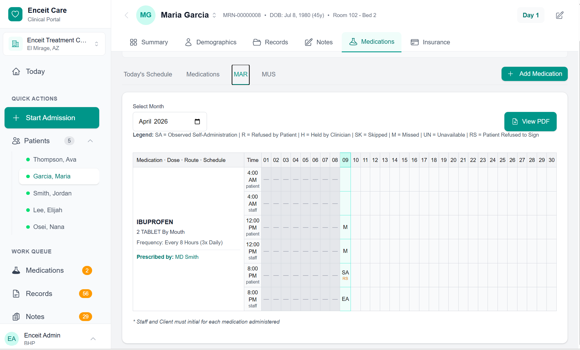Select the Medications patient tab
The height and width of the screenshot is (350, 580).
tap(372, 42)
